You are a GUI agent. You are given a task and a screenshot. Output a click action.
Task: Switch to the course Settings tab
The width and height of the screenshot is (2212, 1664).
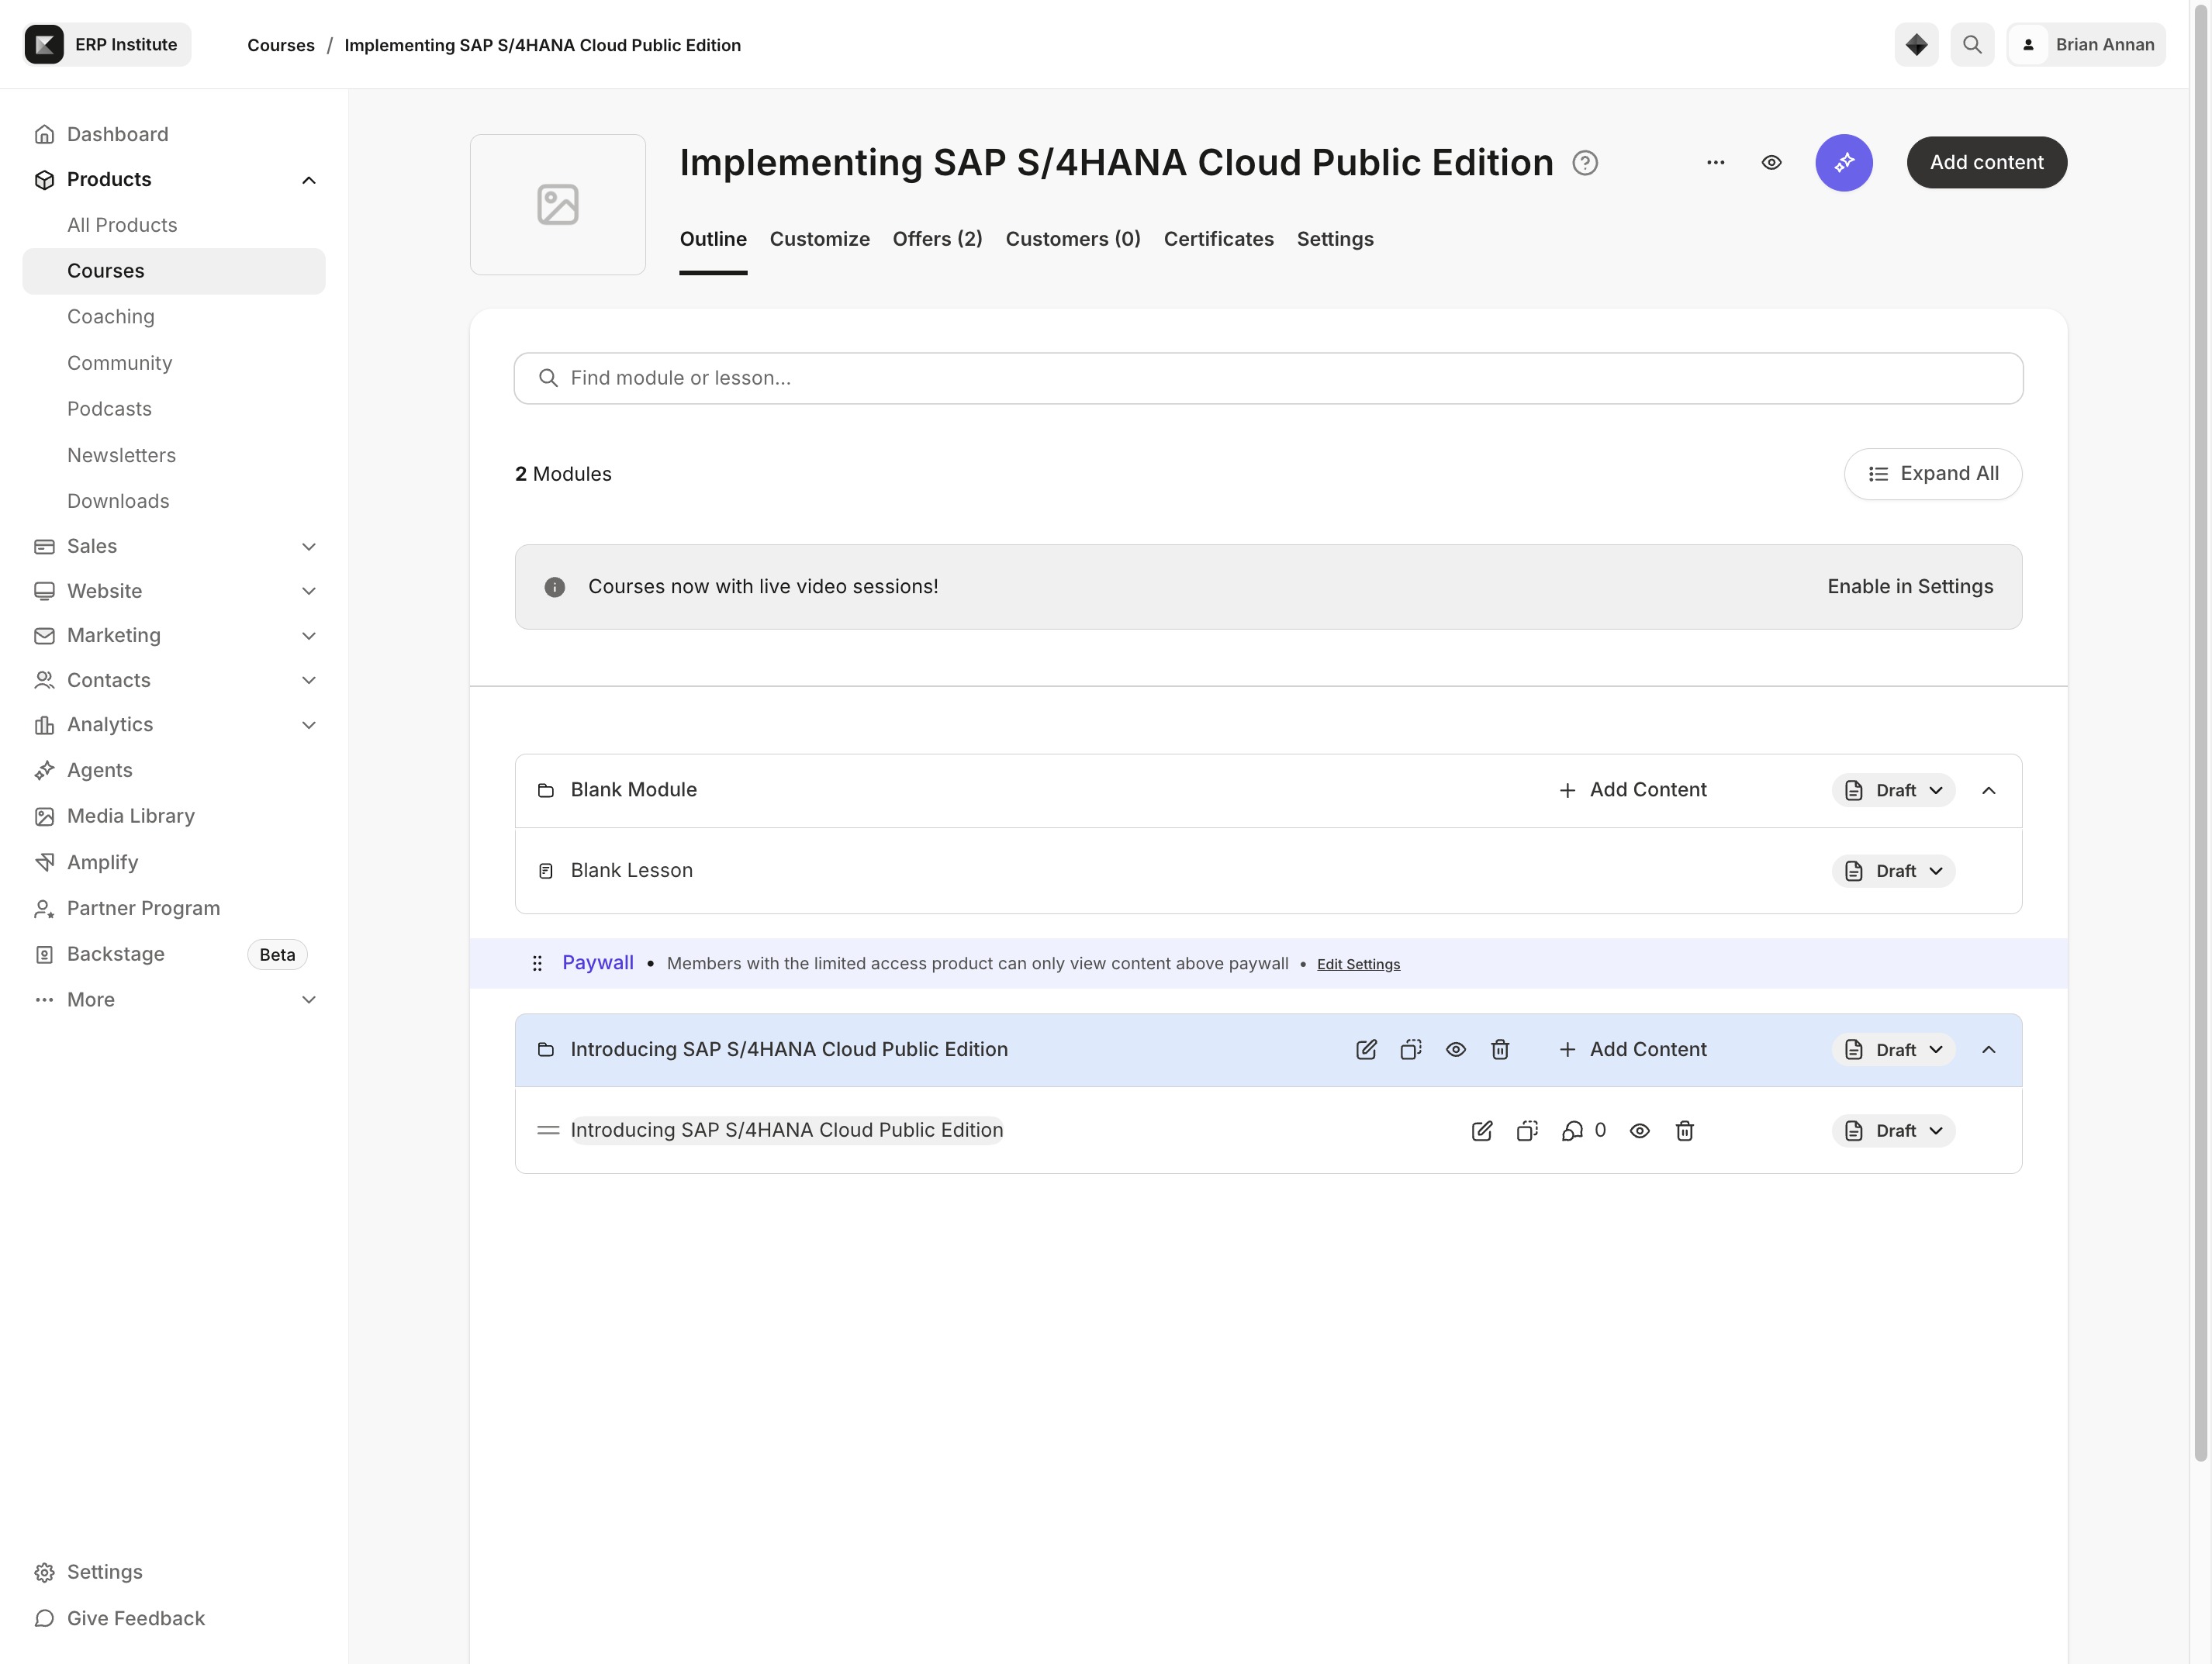[x=1335, y=239]
